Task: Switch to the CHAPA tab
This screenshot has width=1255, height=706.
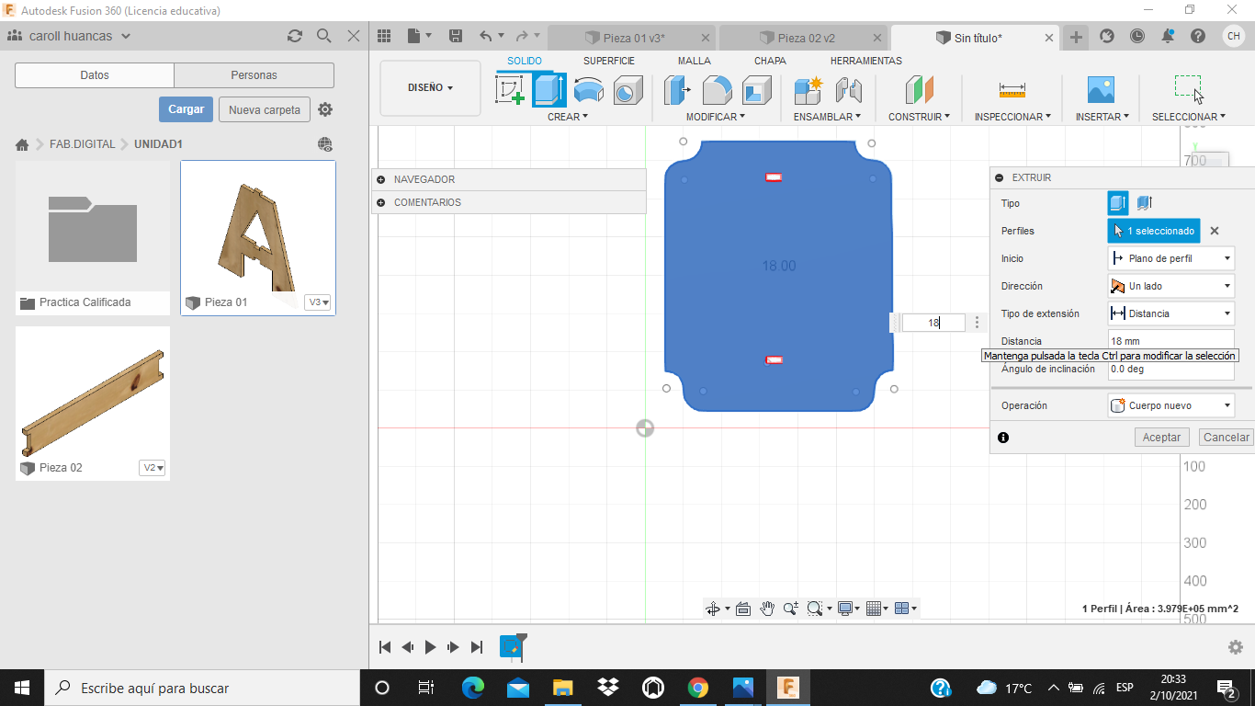Action: 770,61
